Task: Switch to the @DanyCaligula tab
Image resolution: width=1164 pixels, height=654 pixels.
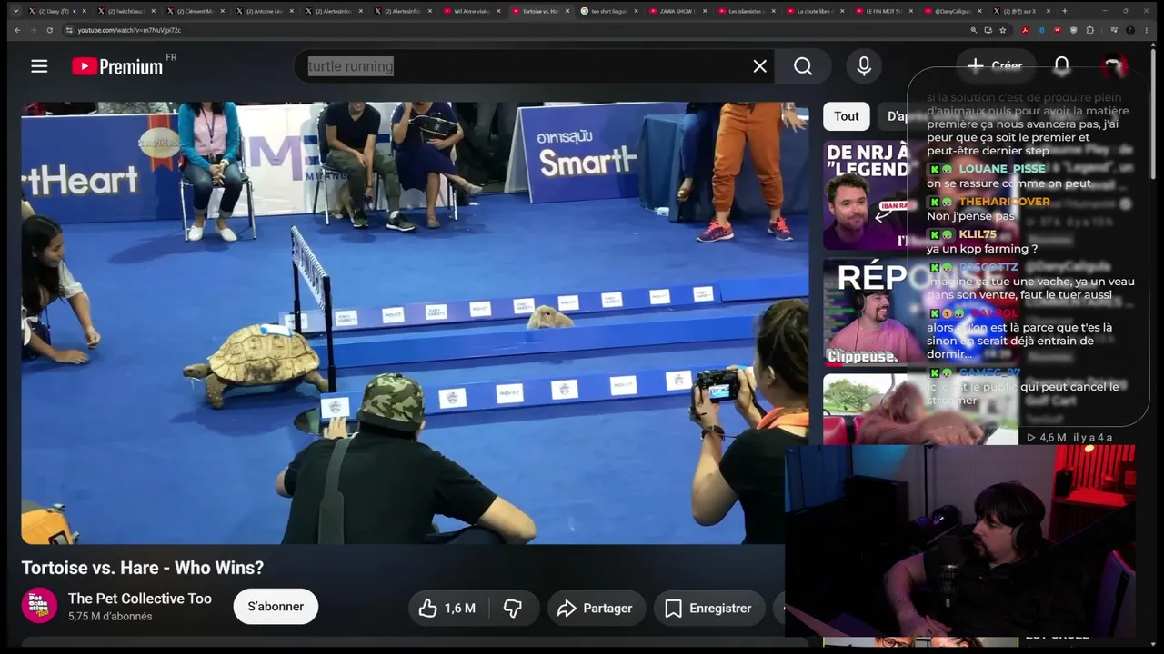Action: pos(953,11)
